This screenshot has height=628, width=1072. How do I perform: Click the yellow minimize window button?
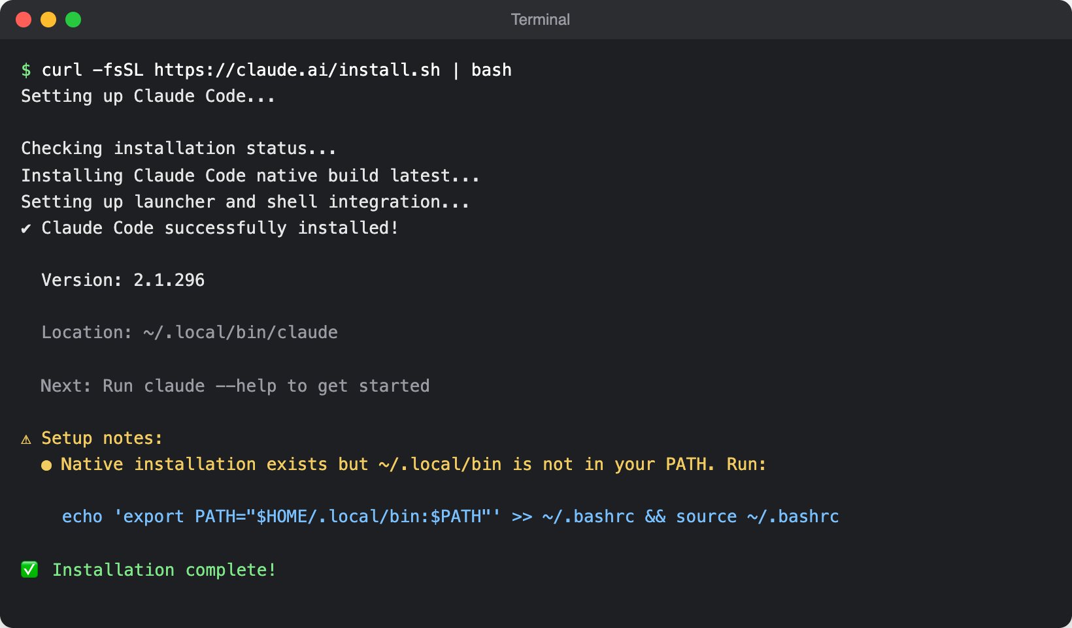(x=48, y=20)
